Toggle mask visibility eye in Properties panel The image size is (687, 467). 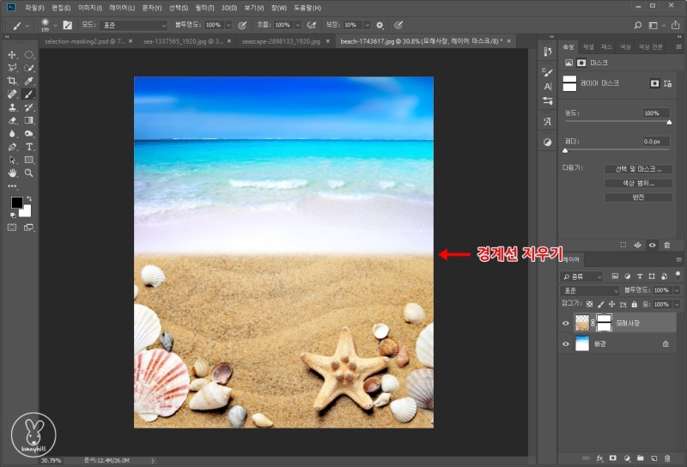click(652, 245)
